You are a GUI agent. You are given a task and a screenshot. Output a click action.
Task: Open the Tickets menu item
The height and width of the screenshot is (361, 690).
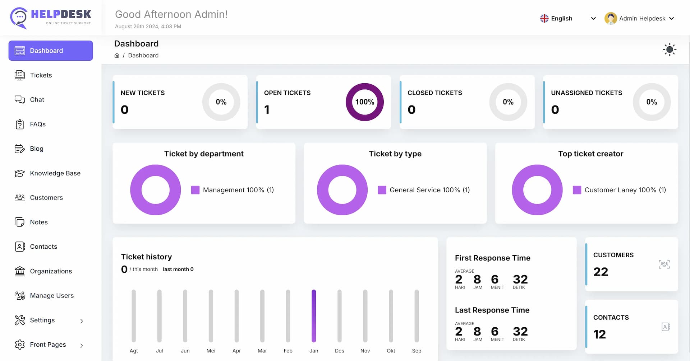click(x=51, y=75)
